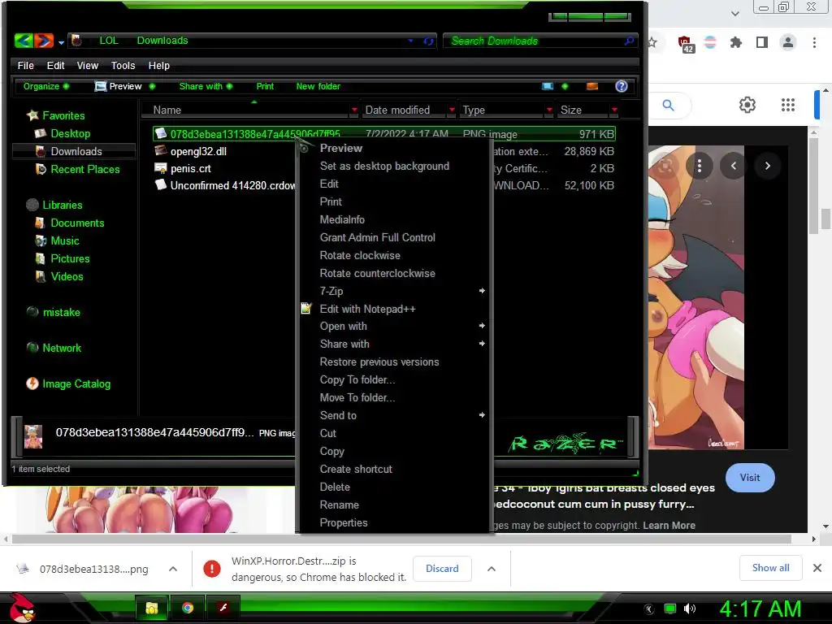Click Show all downloads in Chrome

click(x=770, y=568)
